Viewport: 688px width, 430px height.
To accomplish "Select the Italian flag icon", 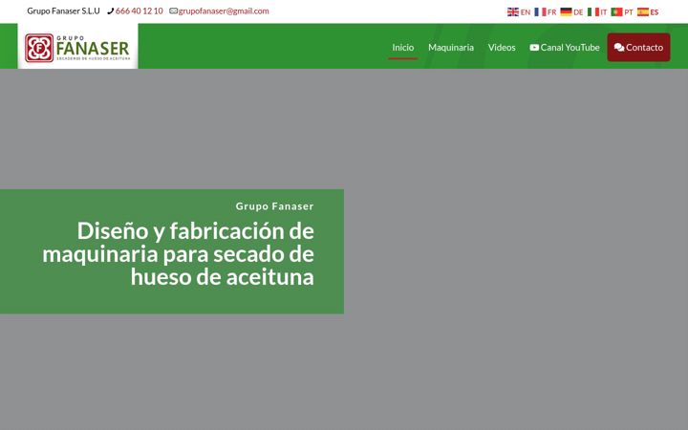I will (x=593, y=11).
